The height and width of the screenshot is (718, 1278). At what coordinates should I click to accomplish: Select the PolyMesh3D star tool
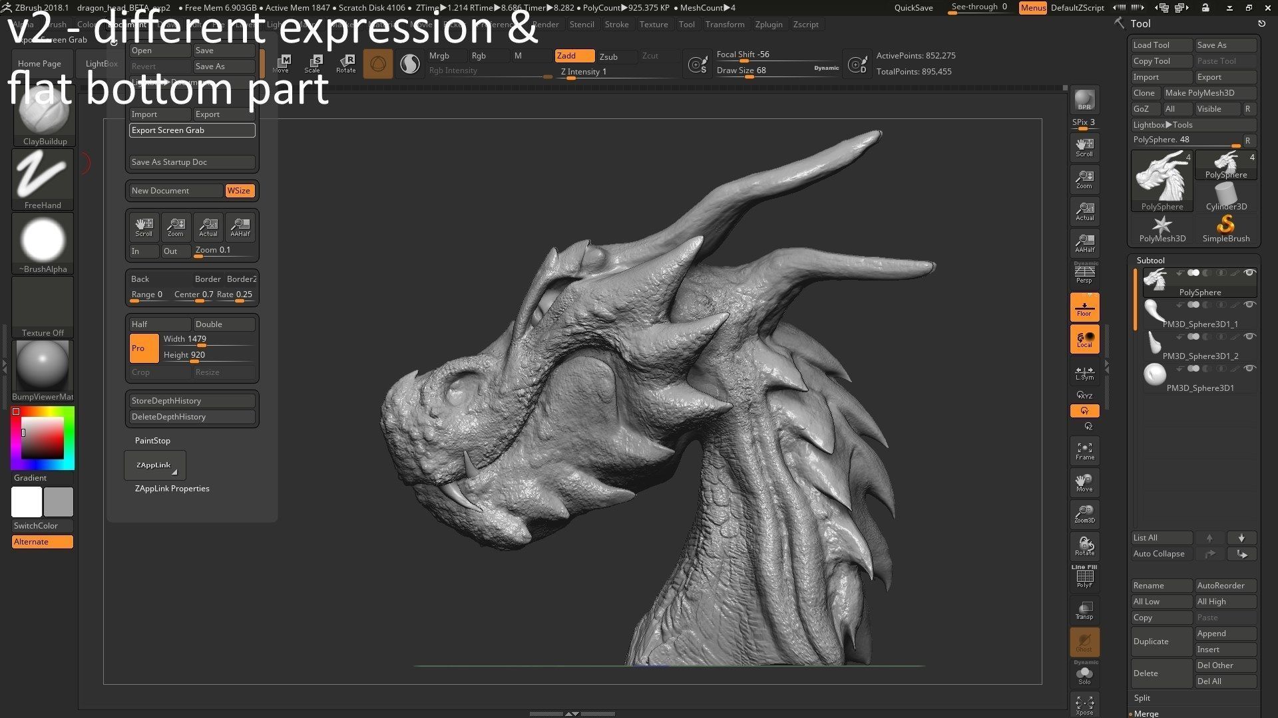click(x=1162, y=229)
